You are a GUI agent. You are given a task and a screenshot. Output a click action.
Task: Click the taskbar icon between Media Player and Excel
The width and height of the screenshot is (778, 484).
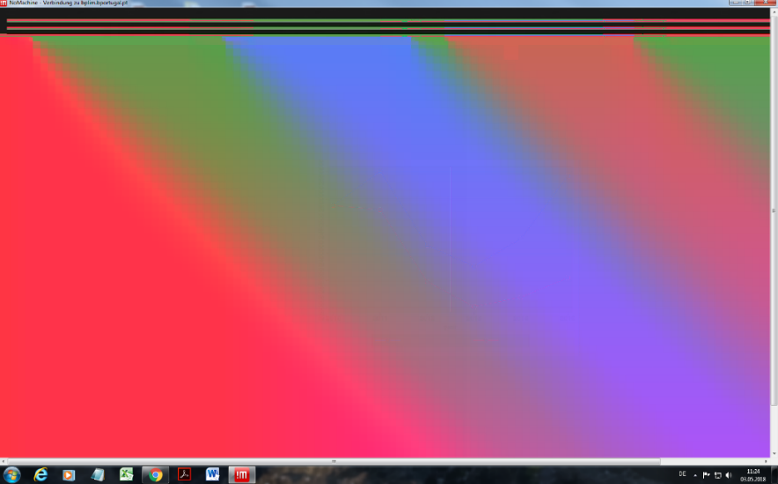pos(98,474)
